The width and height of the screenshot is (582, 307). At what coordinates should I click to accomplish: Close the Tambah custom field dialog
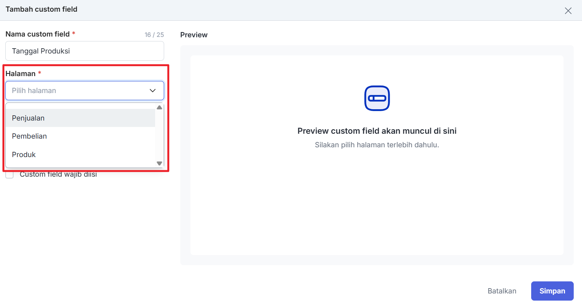click(x=568, y=11)
